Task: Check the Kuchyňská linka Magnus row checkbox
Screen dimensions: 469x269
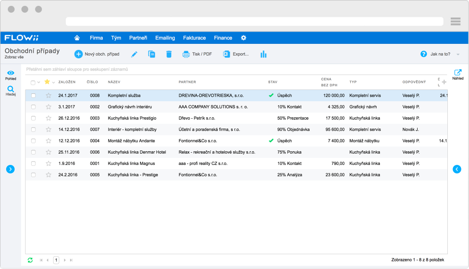Action: (x=33, y=163)
